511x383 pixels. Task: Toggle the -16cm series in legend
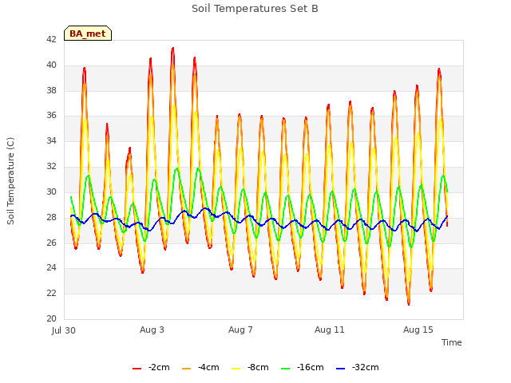click(x=302, y=368)
